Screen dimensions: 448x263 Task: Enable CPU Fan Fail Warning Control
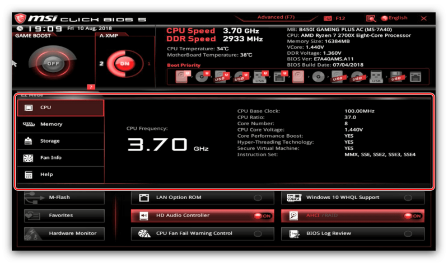click(x=258, y=234)
